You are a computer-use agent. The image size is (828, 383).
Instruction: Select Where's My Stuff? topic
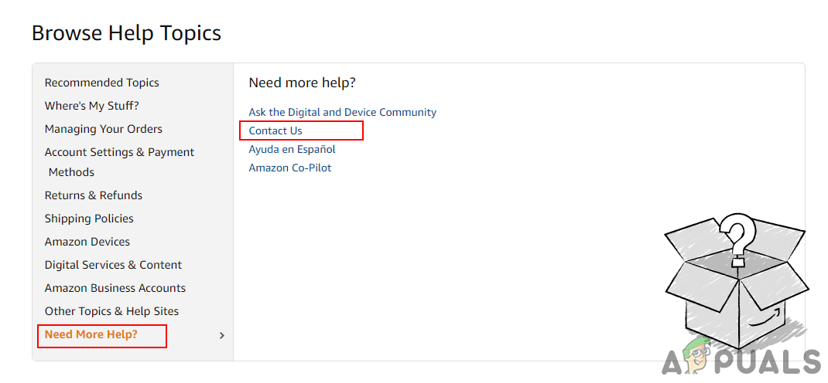click(x=91, y=106)
